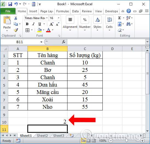150x144 pixels.
Task: Click the AutoSum sigma icon
Action: pos(119,18)
